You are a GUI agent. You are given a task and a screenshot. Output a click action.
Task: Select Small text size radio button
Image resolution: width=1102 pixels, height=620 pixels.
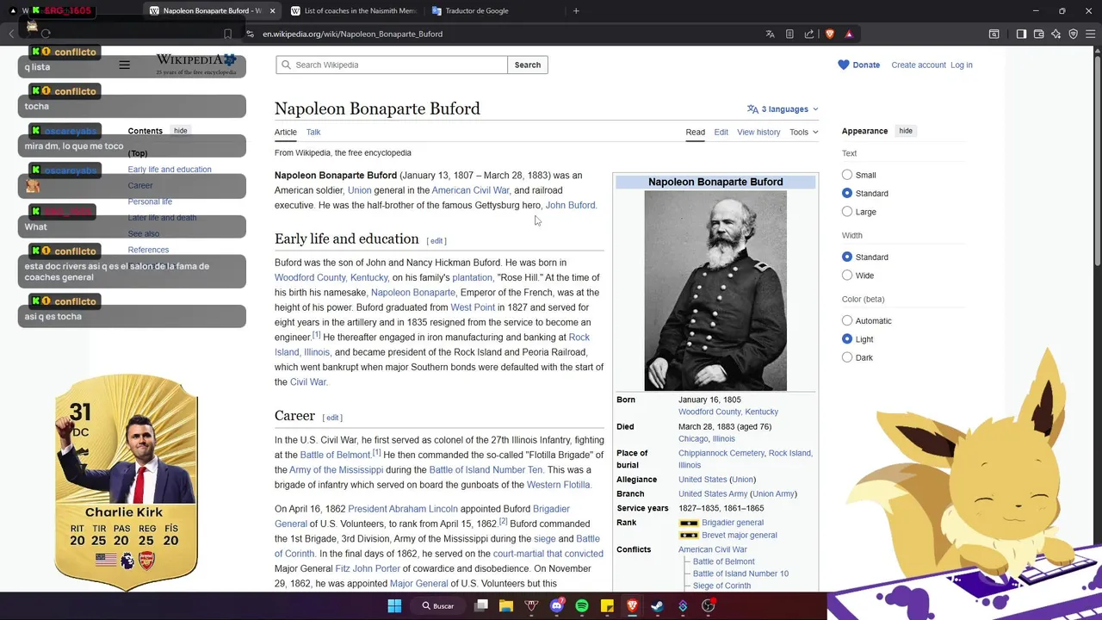(847, 175)
